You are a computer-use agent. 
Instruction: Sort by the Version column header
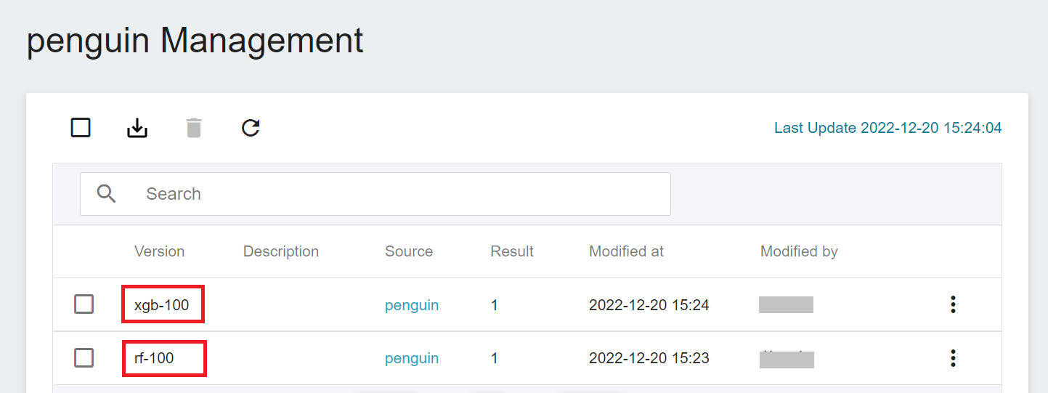pyautogui.click(x=159, y=251)
